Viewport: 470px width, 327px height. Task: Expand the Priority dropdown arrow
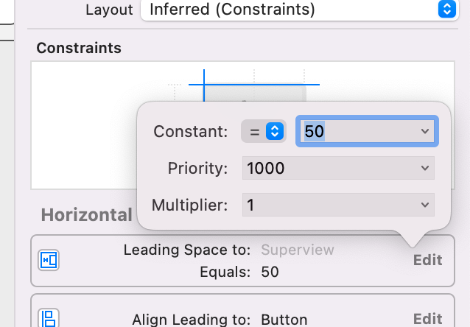[424, 169]
